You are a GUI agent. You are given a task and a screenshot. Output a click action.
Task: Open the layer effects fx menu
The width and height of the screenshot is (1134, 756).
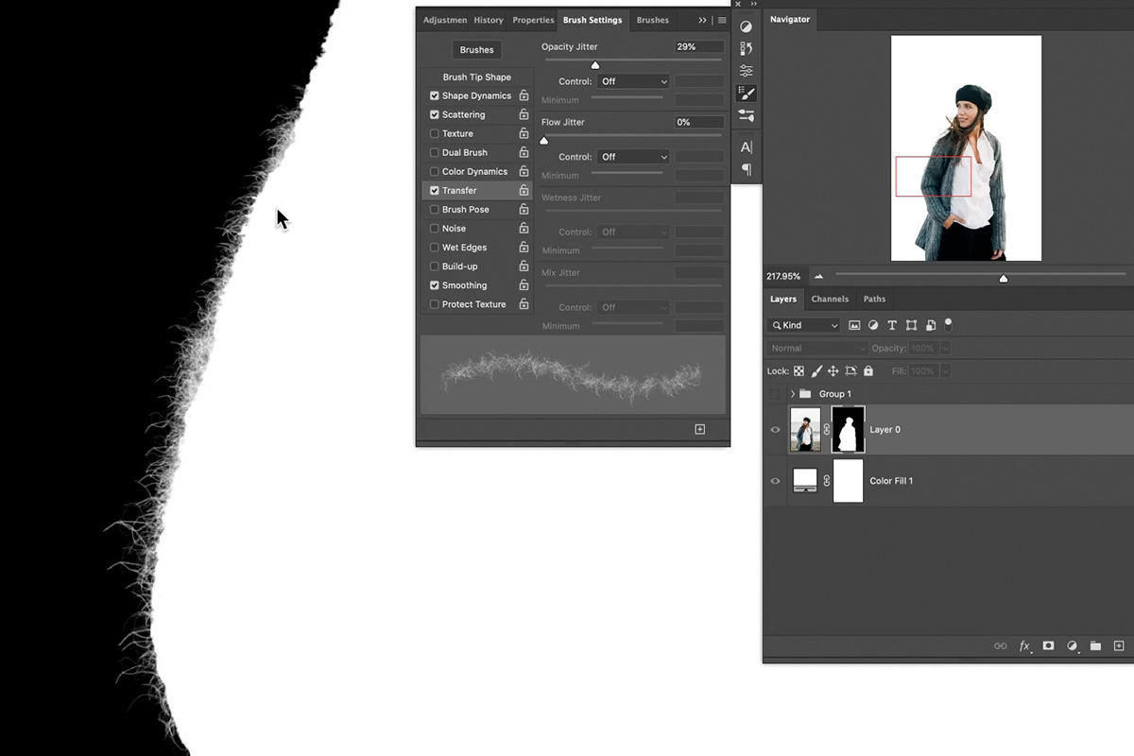1024,646
